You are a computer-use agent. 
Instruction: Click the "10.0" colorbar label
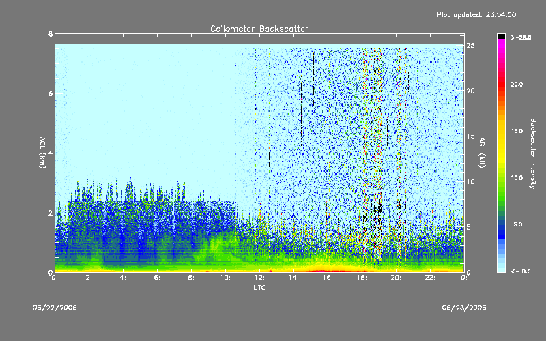pyautogui.click(x=517, y=177)
